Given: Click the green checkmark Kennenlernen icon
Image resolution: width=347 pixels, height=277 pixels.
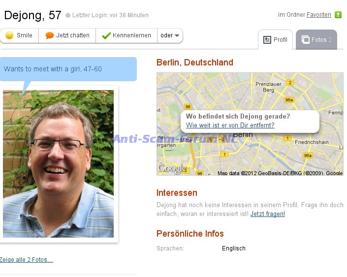Looking at the screenshot, I should tap(106, 35).
